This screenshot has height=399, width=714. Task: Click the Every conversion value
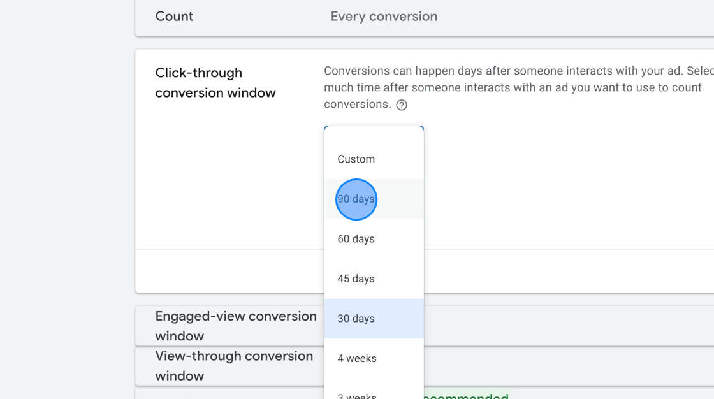pyautogui.click(x=384, y=17)
